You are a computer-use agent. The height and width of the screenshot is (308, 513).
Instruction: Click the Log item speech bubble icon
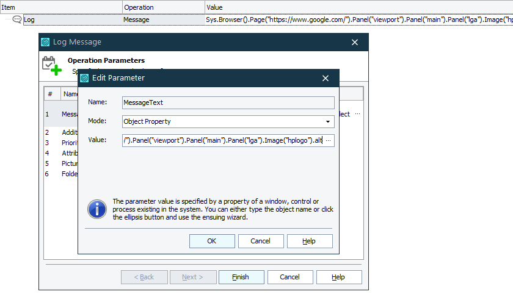[17, 20]
